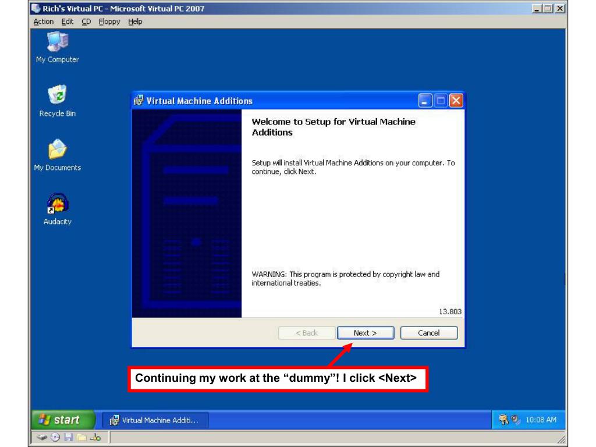Screen dimensions: 596x447
Task: Close the Virtual PC 2007 window
Action: 560,8
